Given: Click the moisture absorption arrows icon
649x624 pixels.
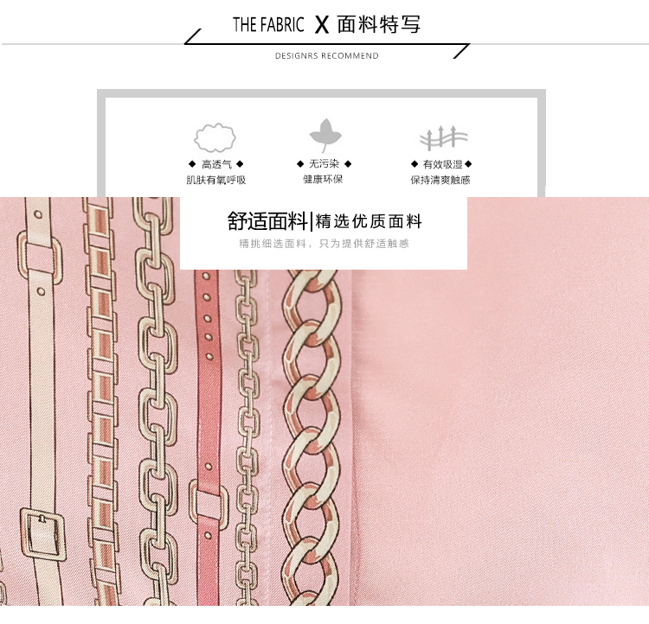Looking at the screenshot, I should [443, 137].
